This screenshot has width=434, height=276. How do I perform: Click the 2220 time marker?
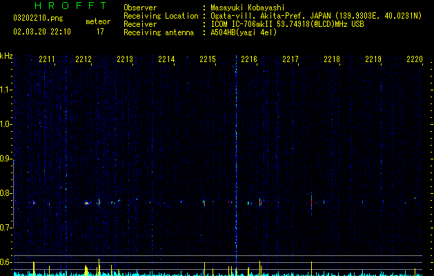(415, 59)
